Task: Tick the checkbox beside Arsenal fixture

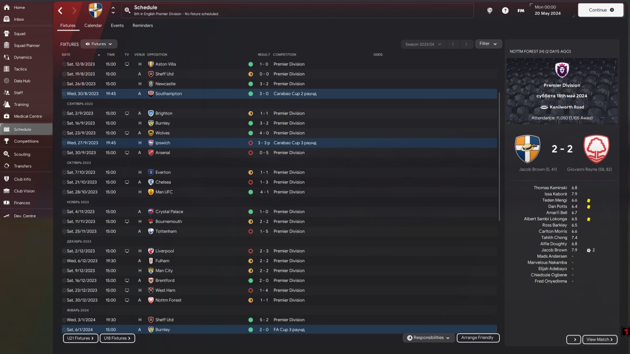Action: pyautogui.click(x=64, y=152)
